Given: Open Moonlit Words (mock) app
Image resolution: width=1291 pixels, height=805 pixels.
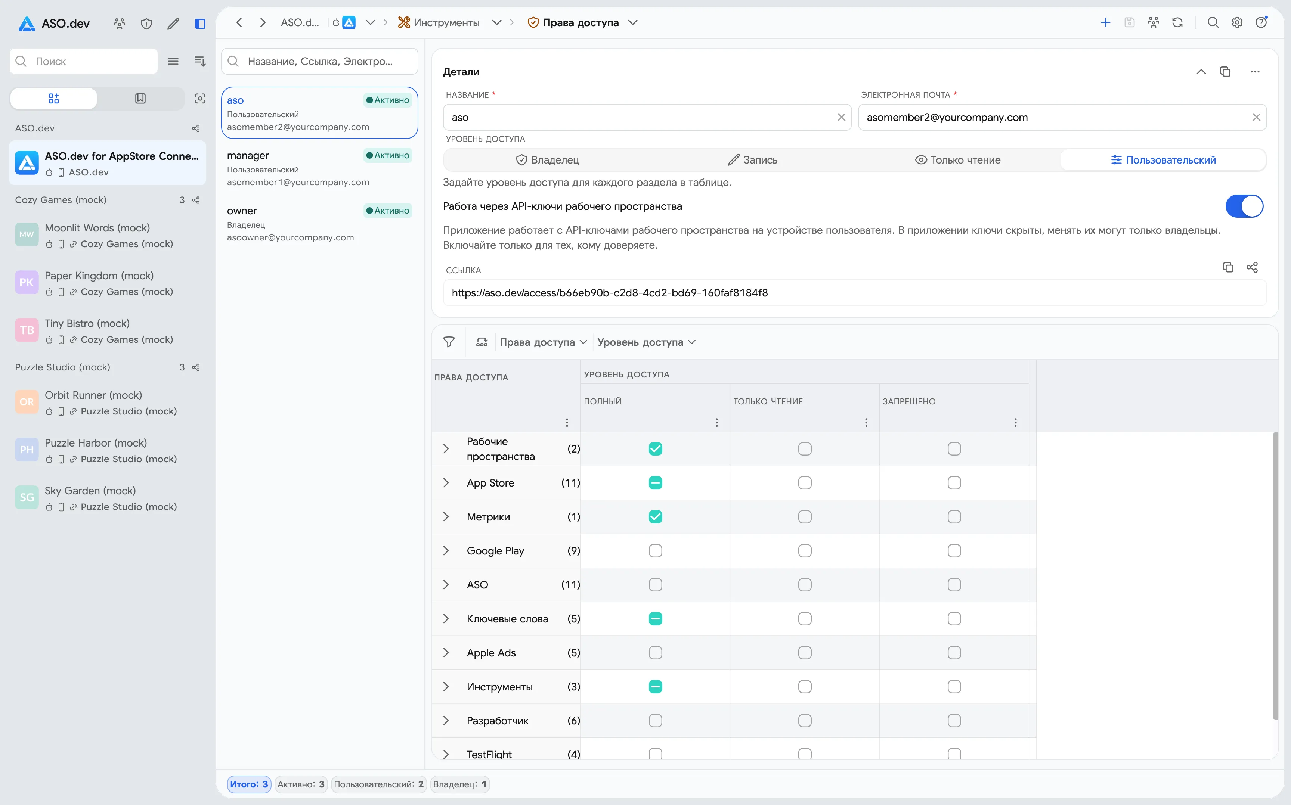Looking at the screenshot, I should pos(107,235).
